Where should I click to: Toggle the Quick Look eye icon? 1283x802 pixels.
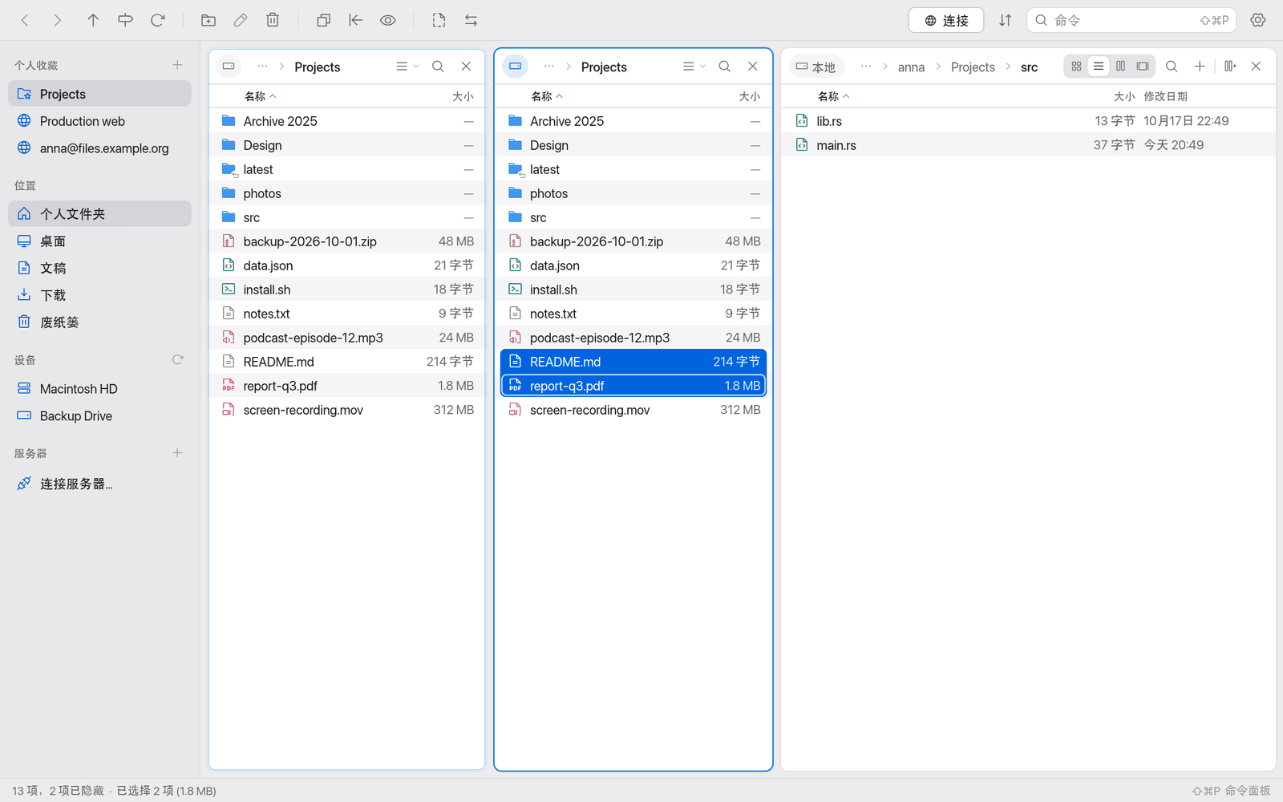click(x=388, y=20)
